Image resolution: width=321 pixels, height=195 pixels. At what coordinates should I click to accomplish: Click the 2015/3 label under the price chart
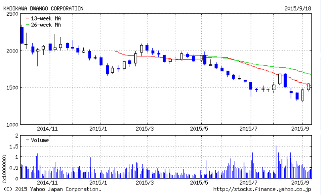click(145, 129)
